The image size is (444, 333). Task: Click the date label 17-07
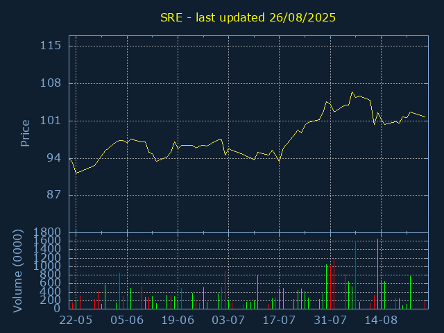279,321
